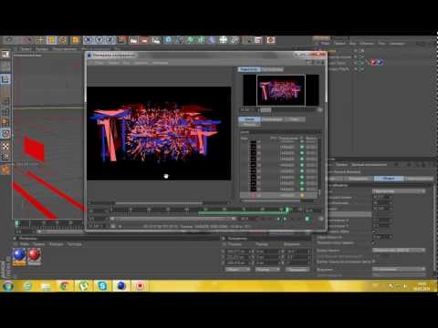Image resolution: width=438 pixels, height=328 pixels.
Task: Toggle the Z axis lock
Action: click(x=110, y=40)
